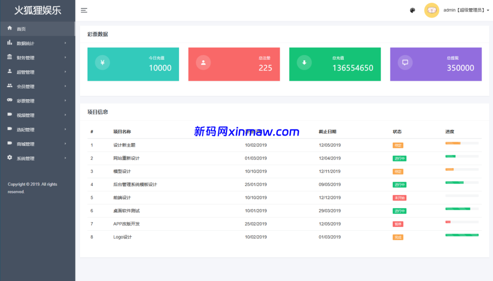The width and height of the screenshot is (493, 281).
Task: Expand the 视频管理 menu chevron
Action: click(x=65, y=115)
